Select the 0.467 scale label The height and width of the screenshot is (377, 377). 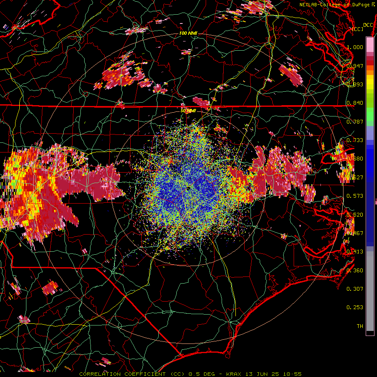(355, 233)
